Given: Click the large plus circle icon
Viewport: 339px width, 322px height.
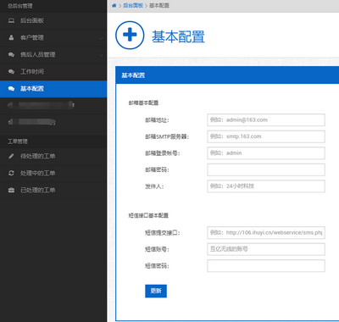Looking at the screenshot, I should pos(130,36).
